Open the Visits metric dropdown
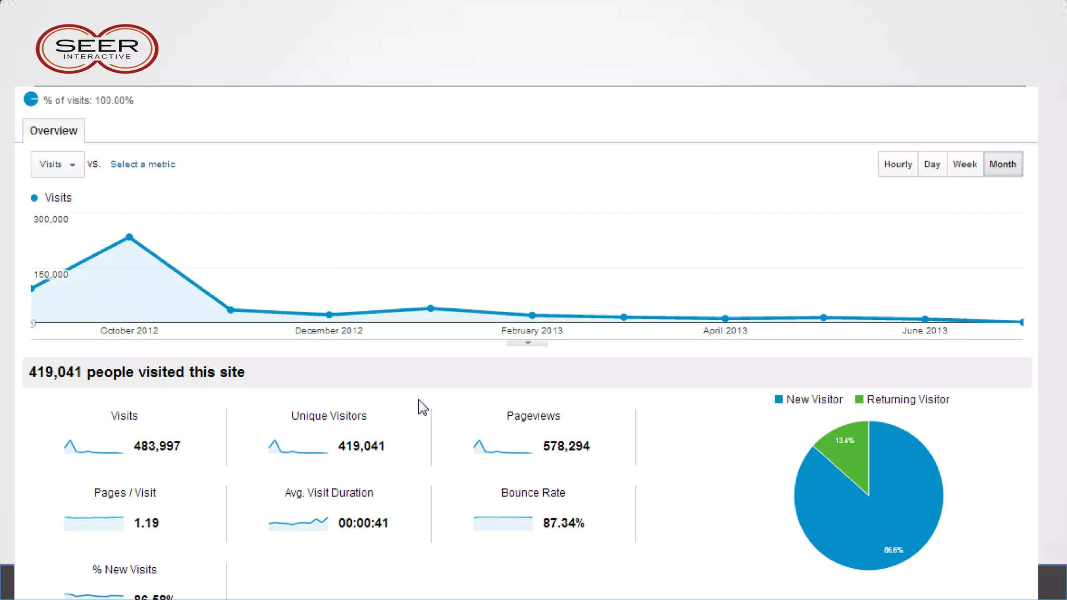Screen dimensions: 1067x600 click(57, 164)
